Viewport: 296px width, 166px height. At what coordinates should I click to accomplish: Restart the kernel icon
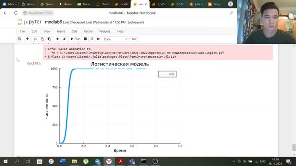(x=92, y=39)
